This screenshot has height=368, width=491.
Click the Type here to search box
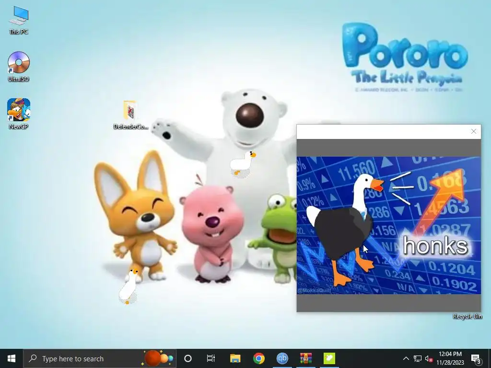(100, 358)
